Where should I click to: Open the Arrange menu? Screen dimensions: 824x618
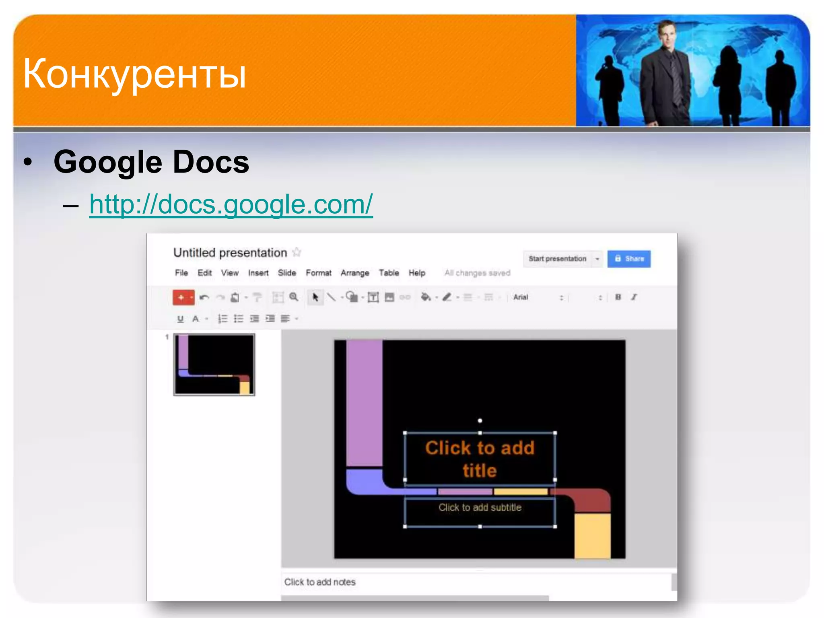(355, 273)
